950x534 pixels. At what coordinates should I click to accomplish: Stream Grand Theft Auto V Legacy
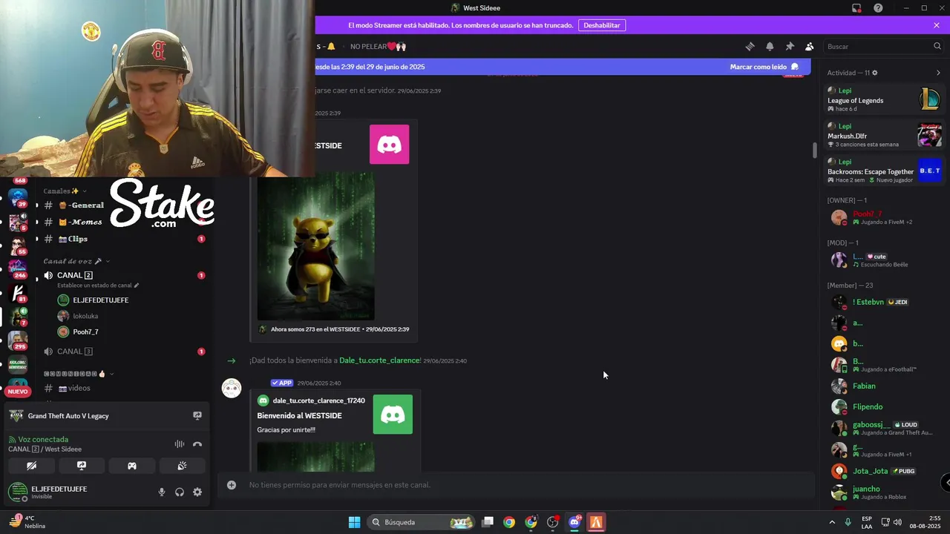click(x=197, y=416)
